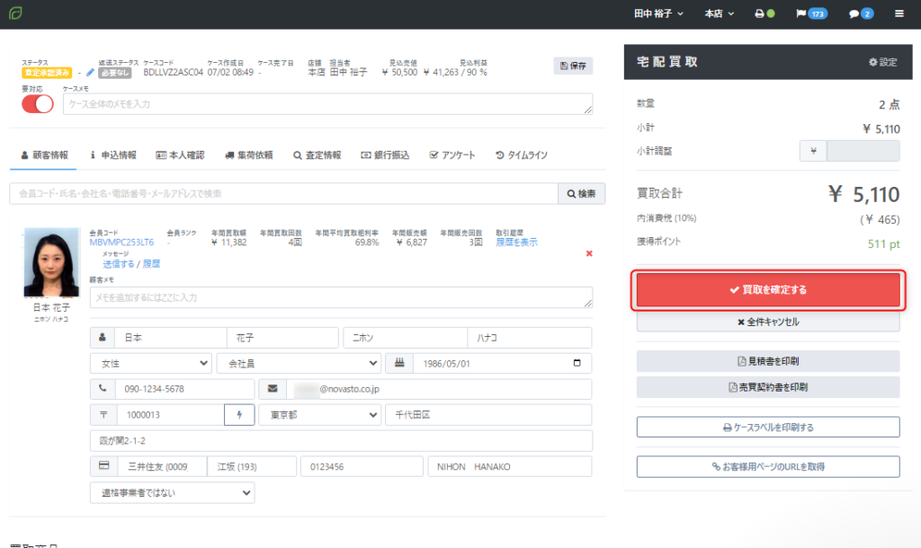Image resolution: width=921 pixels, height=548 pixels.
Task: Click the 三井住友 bank name field
Action: (162, 466)
